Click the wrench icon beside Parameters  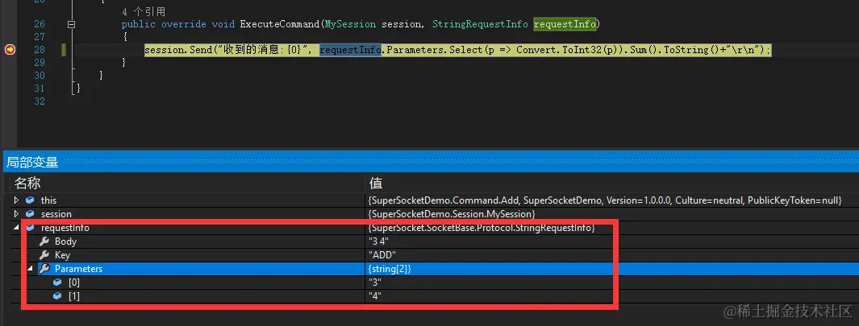coord(44,269)
